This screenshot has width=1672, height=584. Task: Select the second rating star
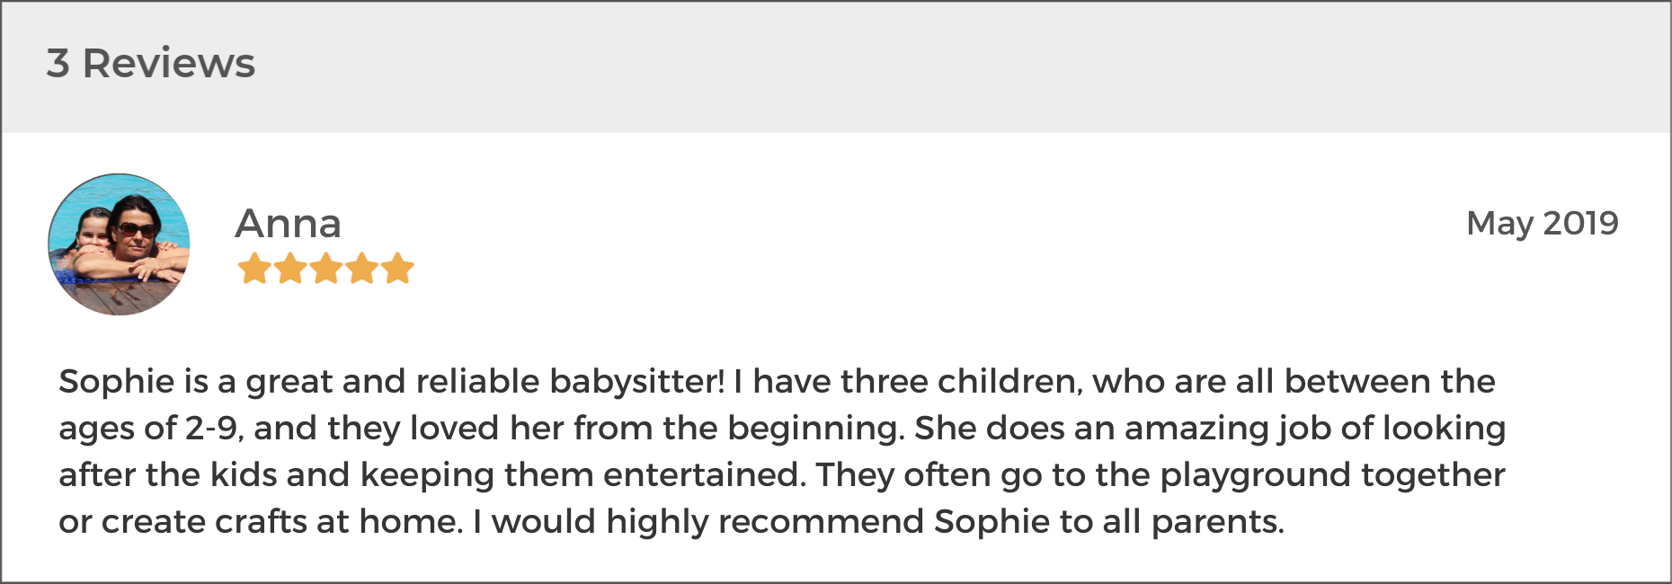(290, 268)
